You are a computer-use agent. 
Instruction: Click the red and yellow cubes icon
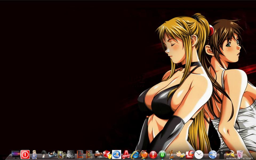107,154
